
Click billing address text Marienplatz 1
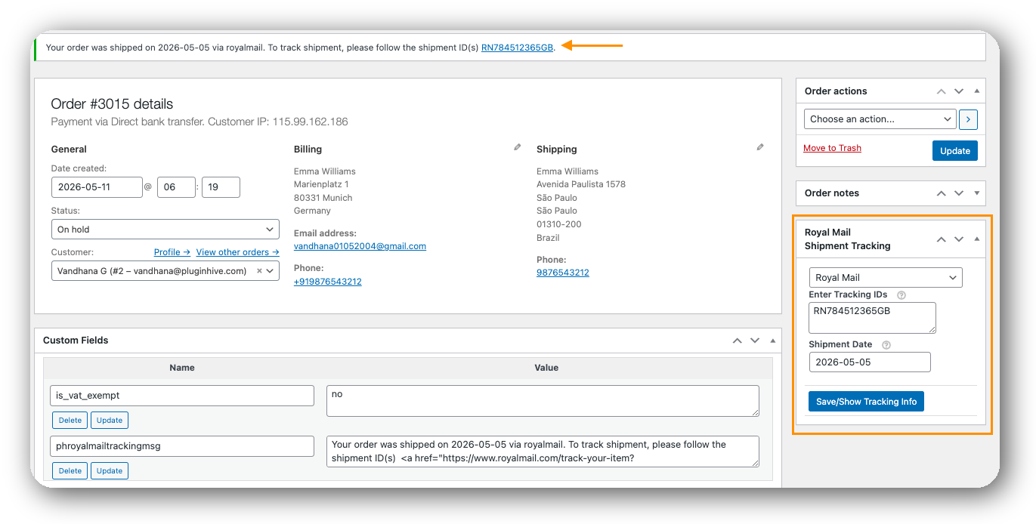(x=321, y=184)
